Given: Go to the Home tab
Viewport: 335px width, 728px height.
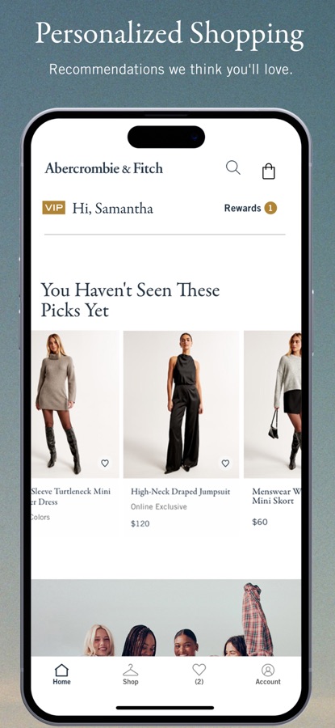Looking at the screenshot, I should pos(61,675).
